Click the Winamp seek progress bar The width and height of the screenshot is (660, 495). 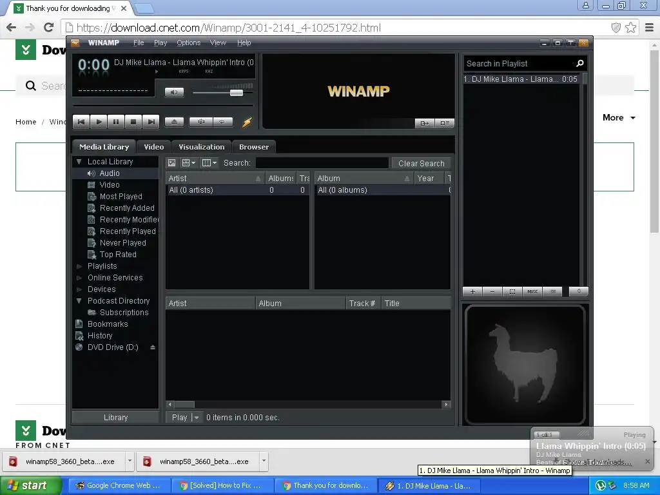(x=163, y=105)
